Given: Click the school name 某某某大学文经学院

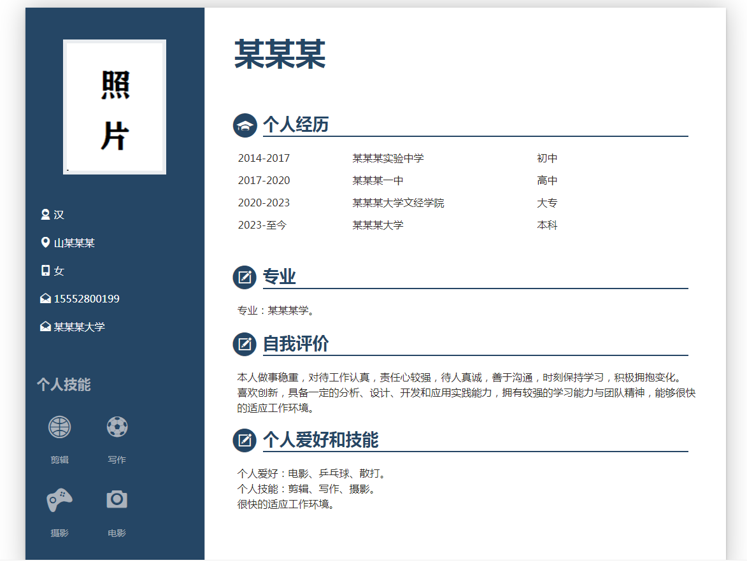Looking at the screenshot, I should [398, 203].
